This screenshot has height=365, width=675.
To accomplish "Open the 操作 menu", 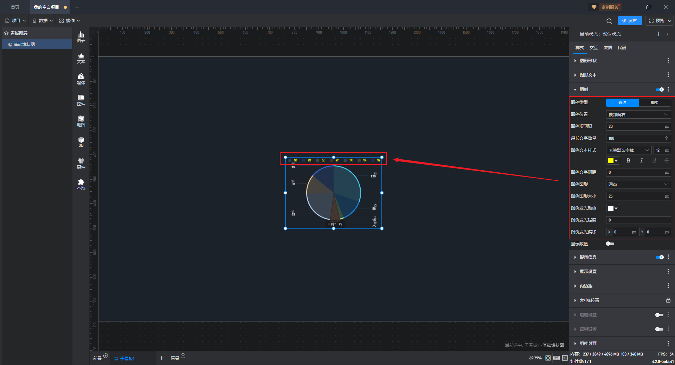I will coord(70,21).
